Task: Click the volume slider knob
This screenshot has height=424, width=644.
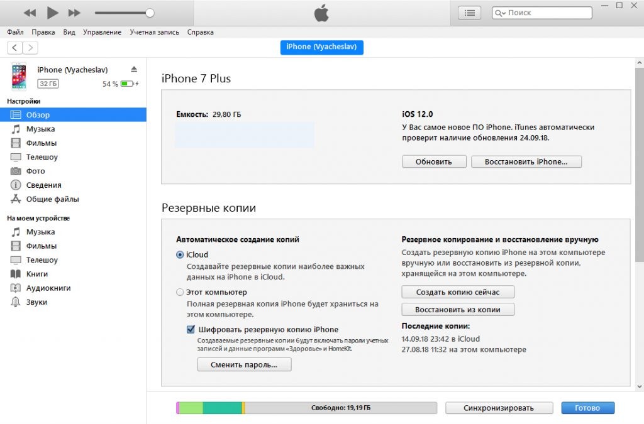Action: (150, 13)
